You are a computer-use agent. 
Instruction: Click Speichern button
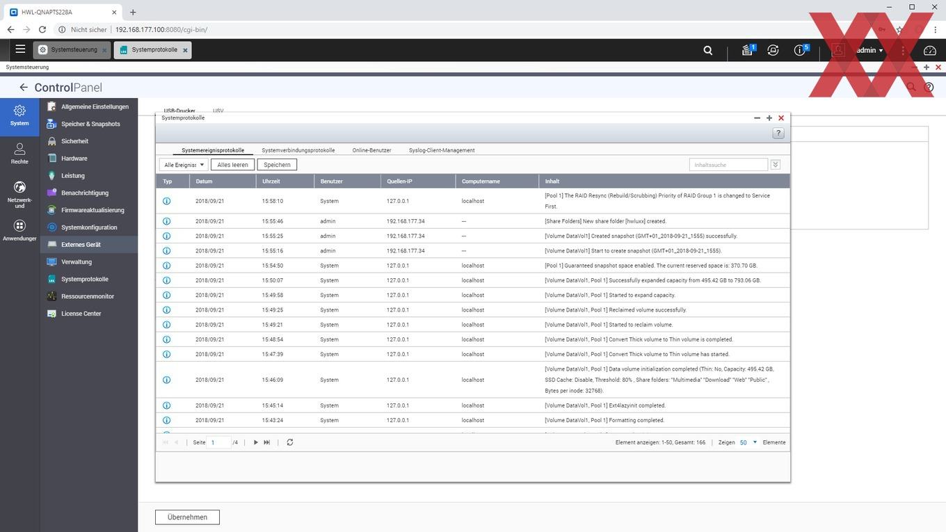(x=277, y=165)
